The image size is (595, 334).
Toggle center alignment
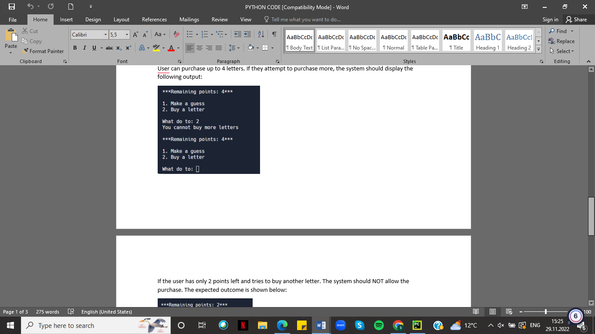[x=199, y=48]
